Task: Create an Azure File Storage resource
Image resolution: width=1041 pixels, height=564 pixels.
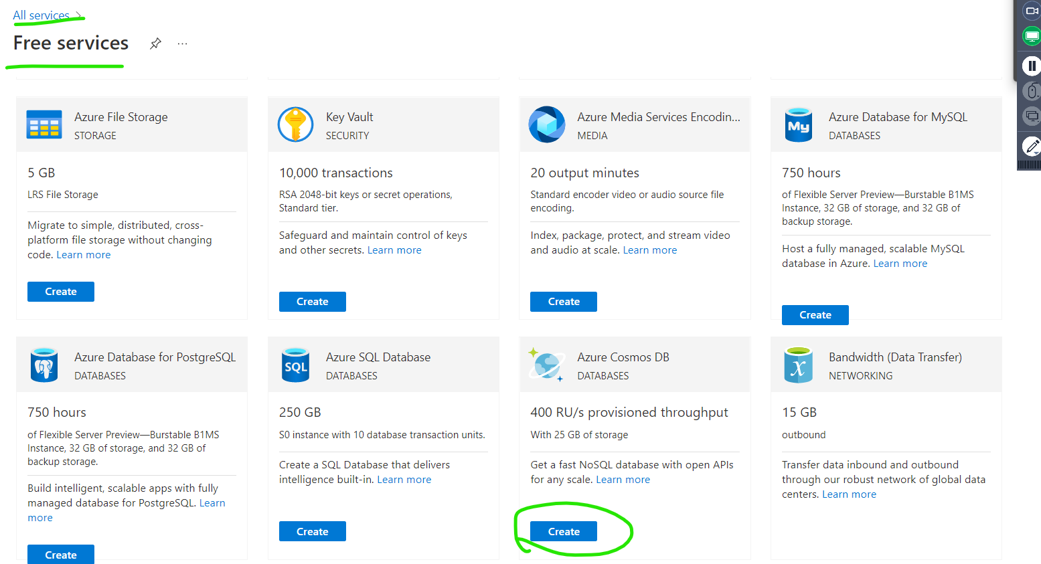Action: point(61,292)
